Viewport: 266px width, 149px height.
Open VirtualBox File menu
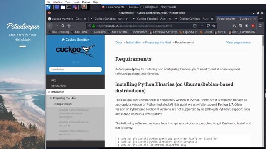pos(49,2)
